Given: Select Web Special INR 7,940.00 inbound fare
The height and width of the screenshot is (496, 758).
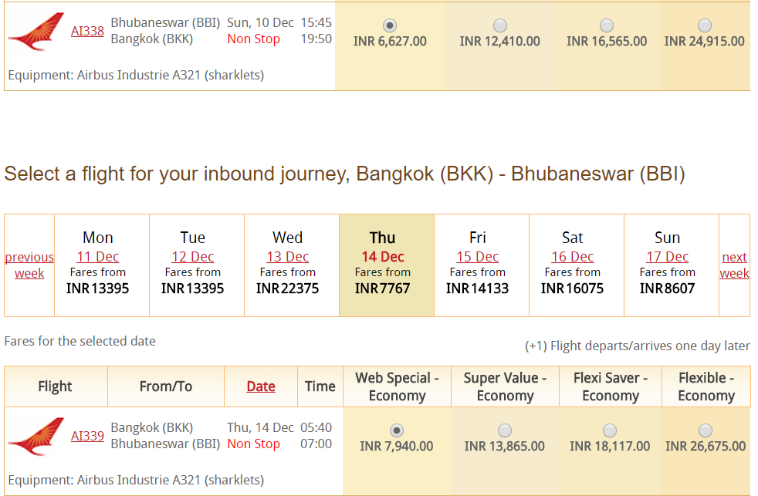Looking at the screenshot, I should (397, 430).
